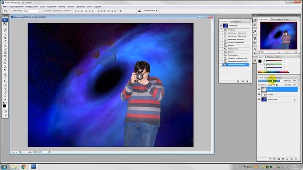Click the Navigator preview thumbnail
303x170 pixels.
278,35
